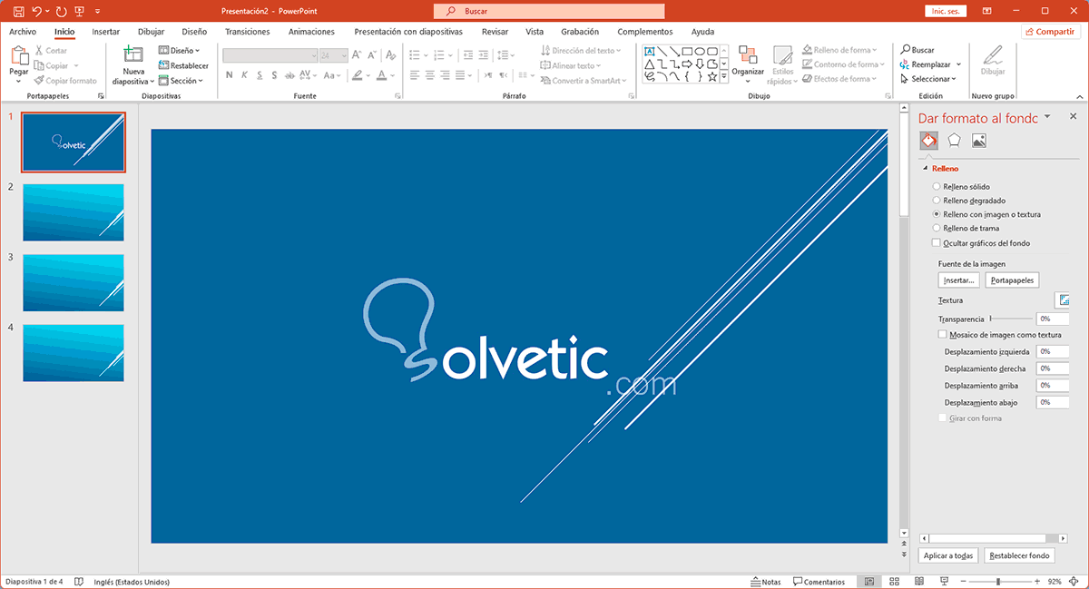Open the Notas pane from status bar

coord(767,582)
